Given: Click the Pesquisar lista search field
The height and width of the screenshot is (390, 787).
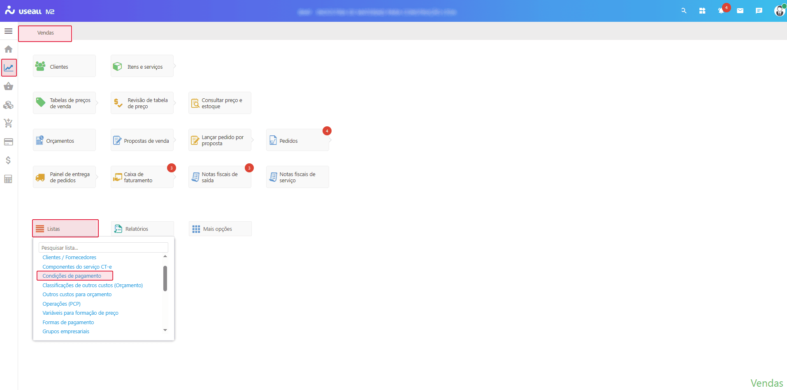Looking at the screenshot, I should point(103,248).
